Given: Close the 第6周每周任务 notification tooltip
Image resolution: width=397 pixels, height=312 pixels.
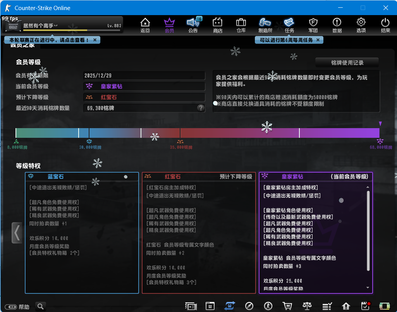Looking at the screenshot, I should 318,40.
